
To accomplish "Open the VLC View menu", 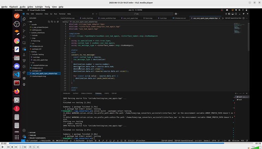I will pyautogui.click(x=54, y=7).
